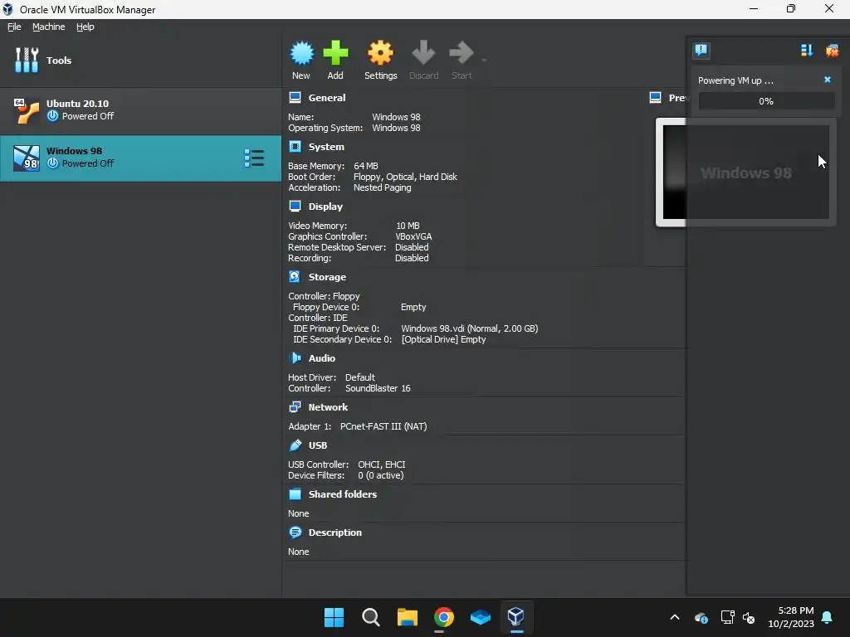Open File Explorer from the taskbar
The image size is (850, 637).
407,617
